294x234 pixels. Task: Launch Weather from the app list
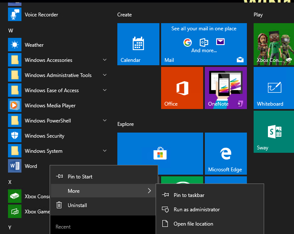(x=34, y=45)
